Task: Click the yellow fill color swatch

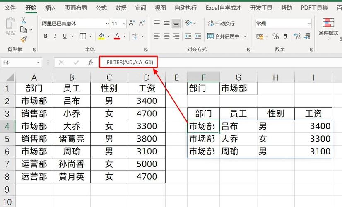Action: [101, 36]
